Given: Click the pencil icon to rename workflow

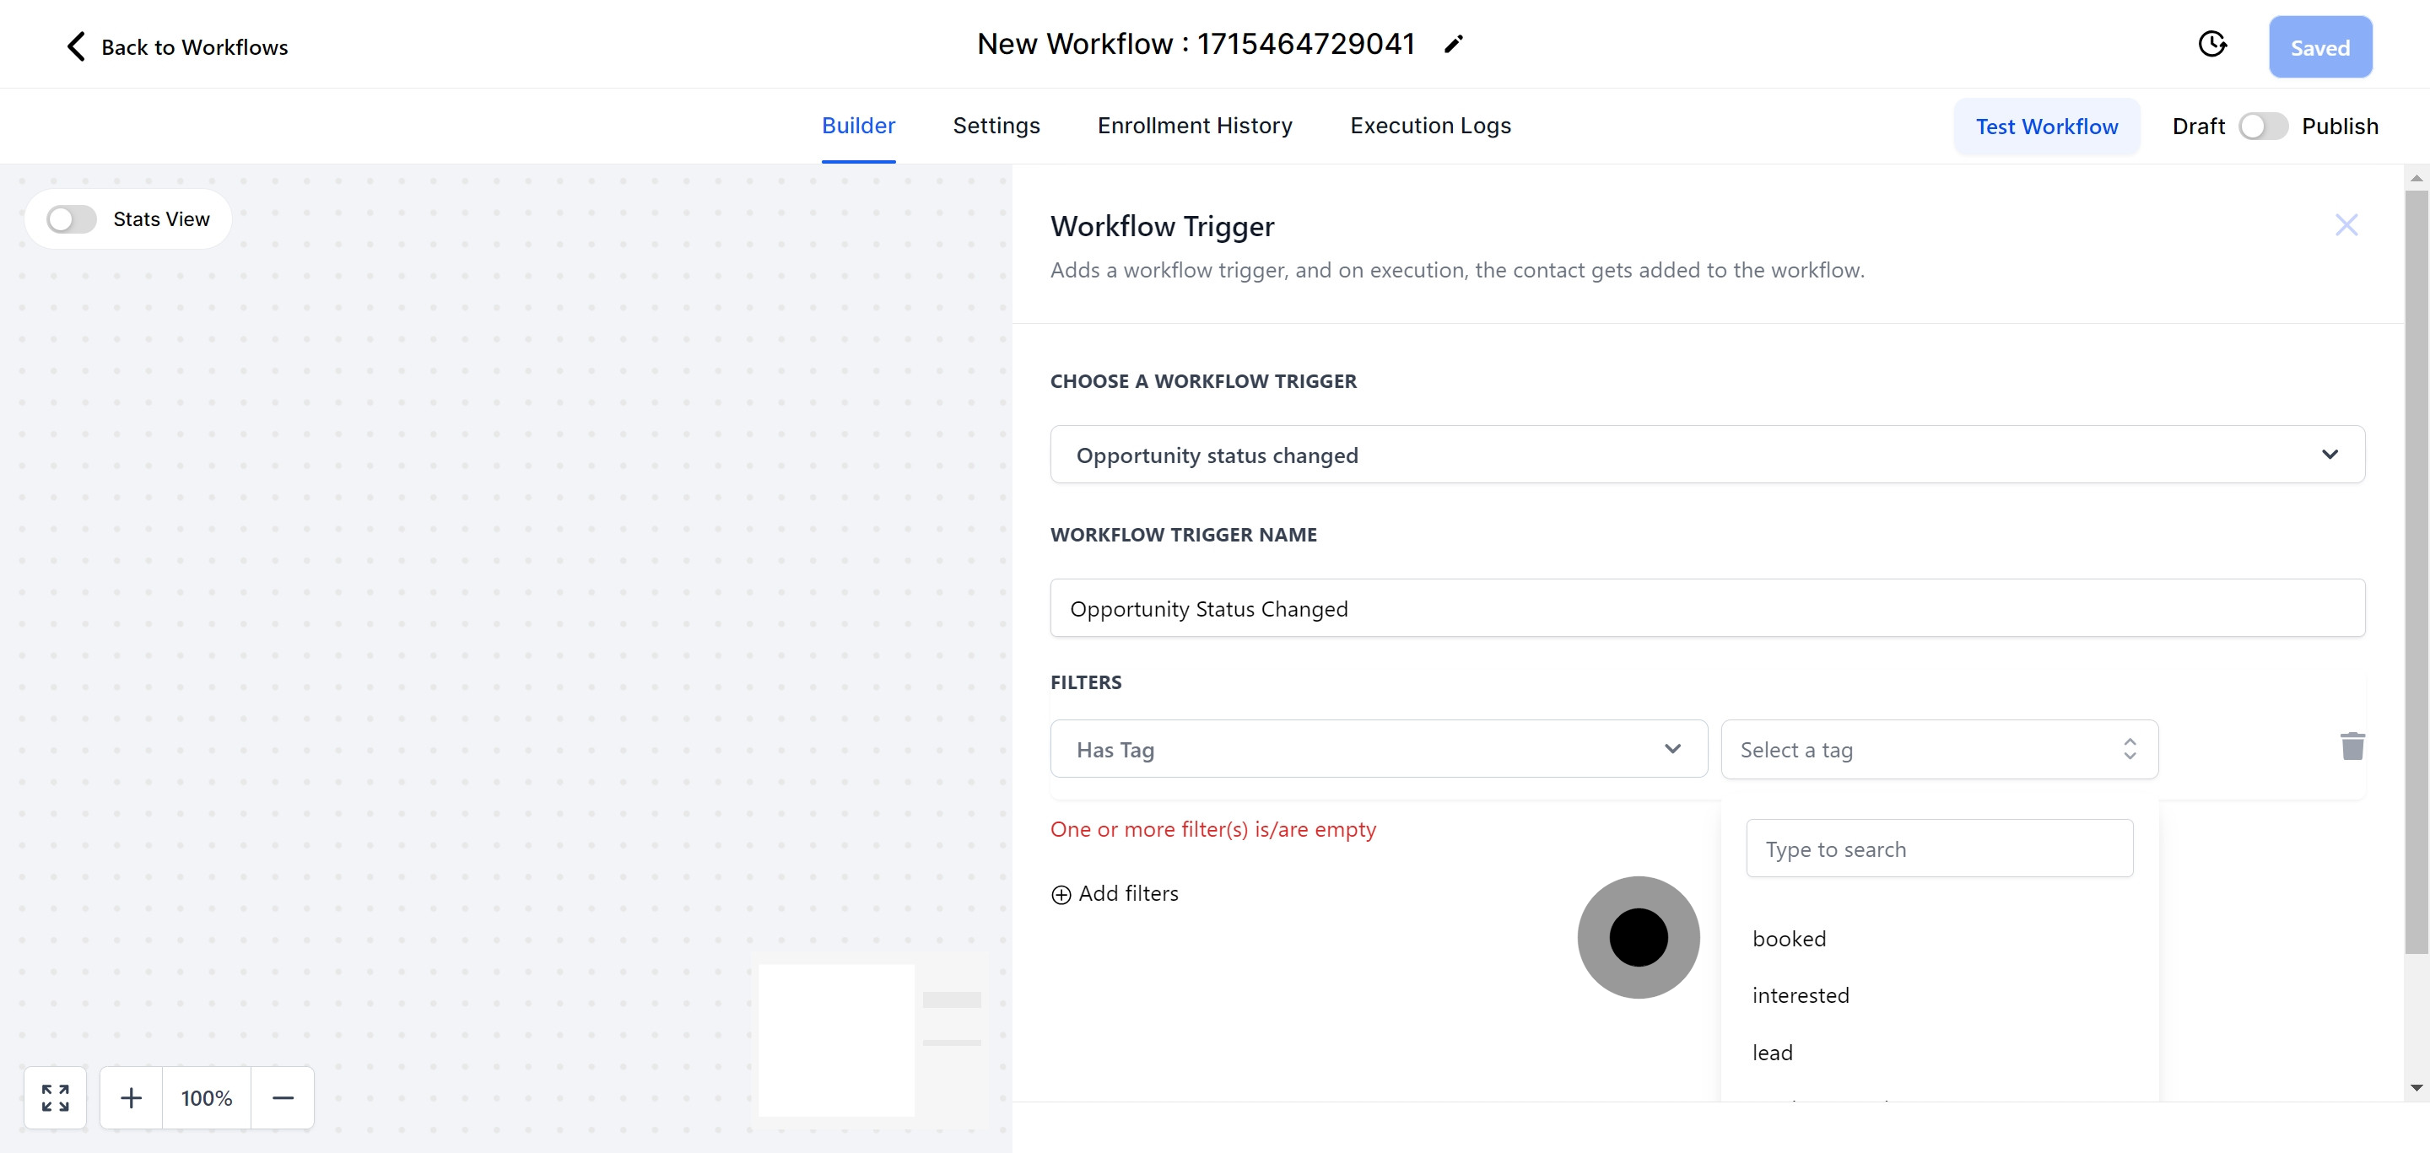Looking at the screenshot, I should coord(1453,45).
